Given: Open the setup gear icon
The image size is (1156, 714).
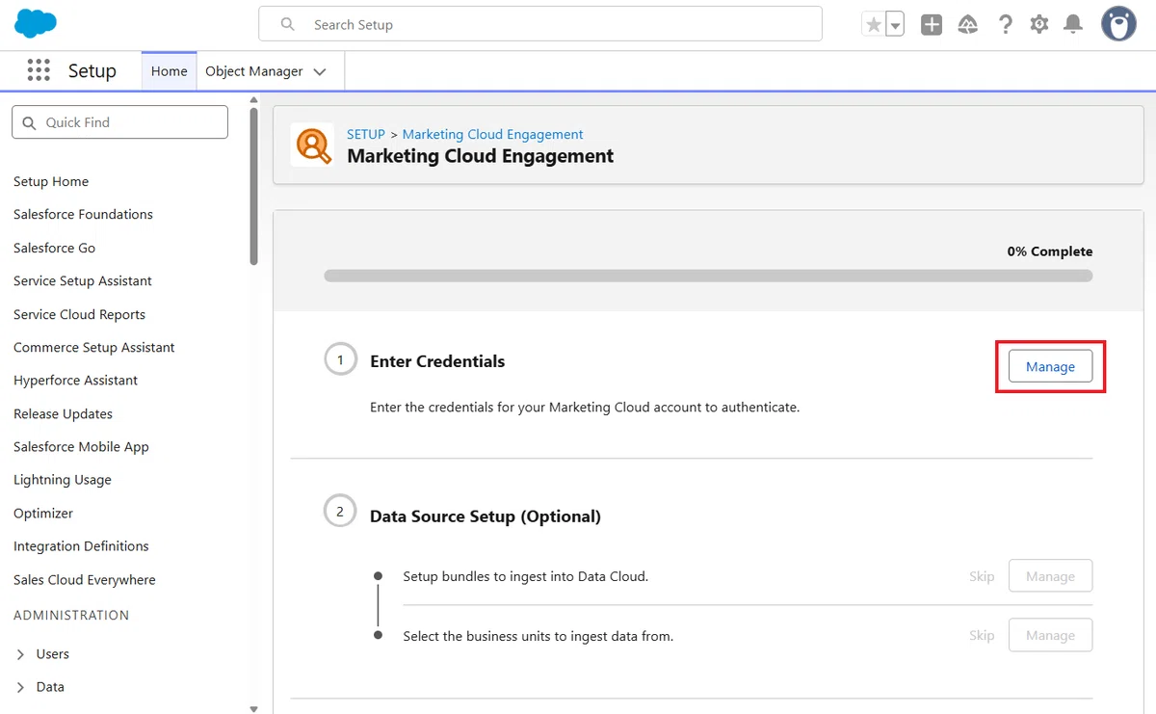Looking at the screenshot, I should click(1038, 25).
